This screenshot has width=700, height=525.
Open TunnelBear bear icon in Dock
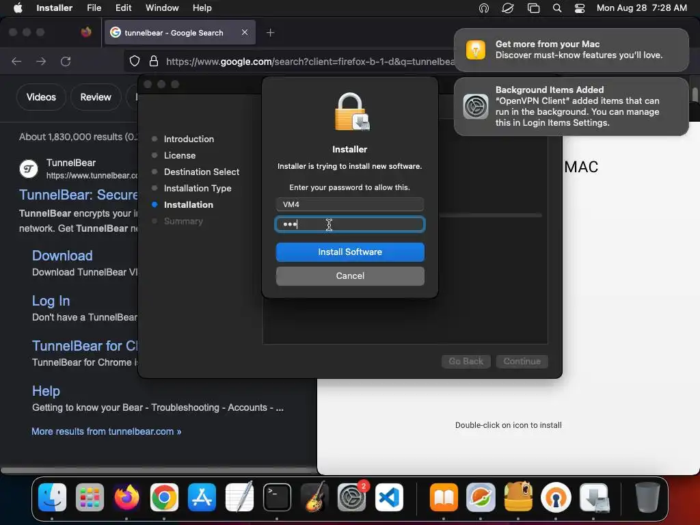(x=518, y=497)
